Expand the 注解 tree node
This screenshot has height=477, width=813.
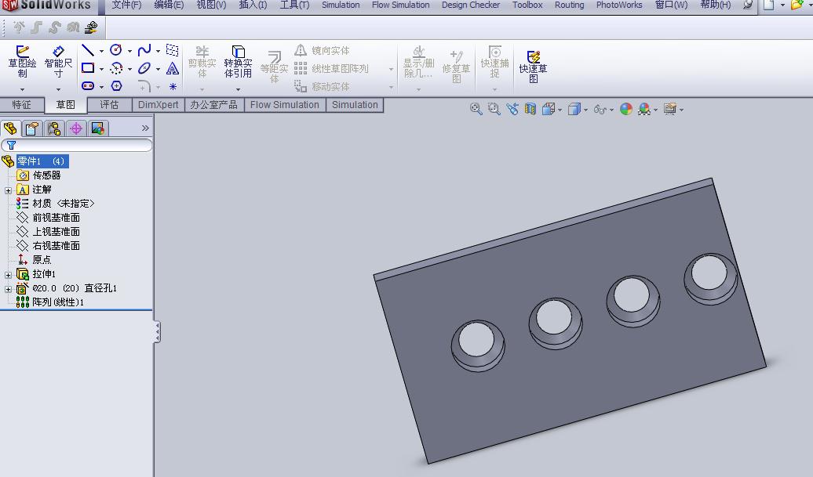point(9,190)
